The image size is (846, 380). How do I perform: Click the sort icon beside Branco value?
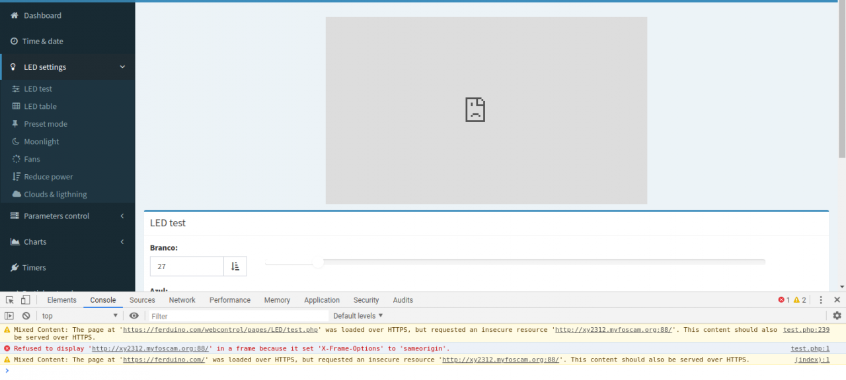[235, 267]
